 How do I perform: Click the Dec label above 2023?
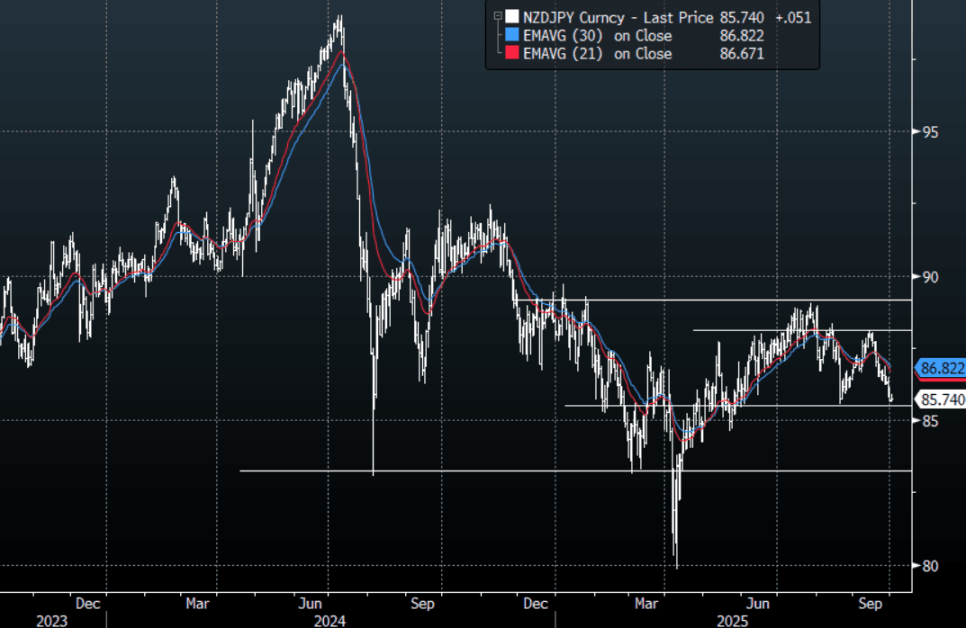87,603
